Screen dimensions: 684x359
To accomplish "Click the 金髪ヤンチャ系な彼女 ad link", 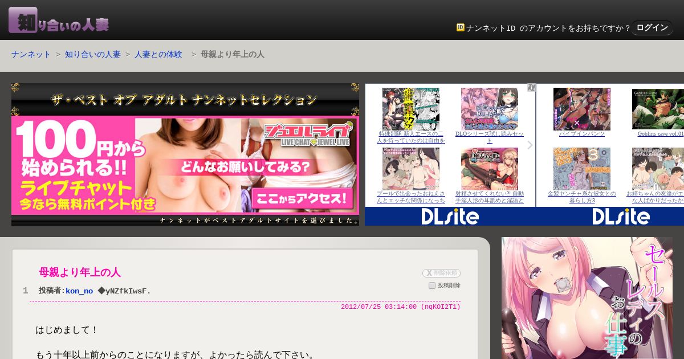I will coord(582,197).
